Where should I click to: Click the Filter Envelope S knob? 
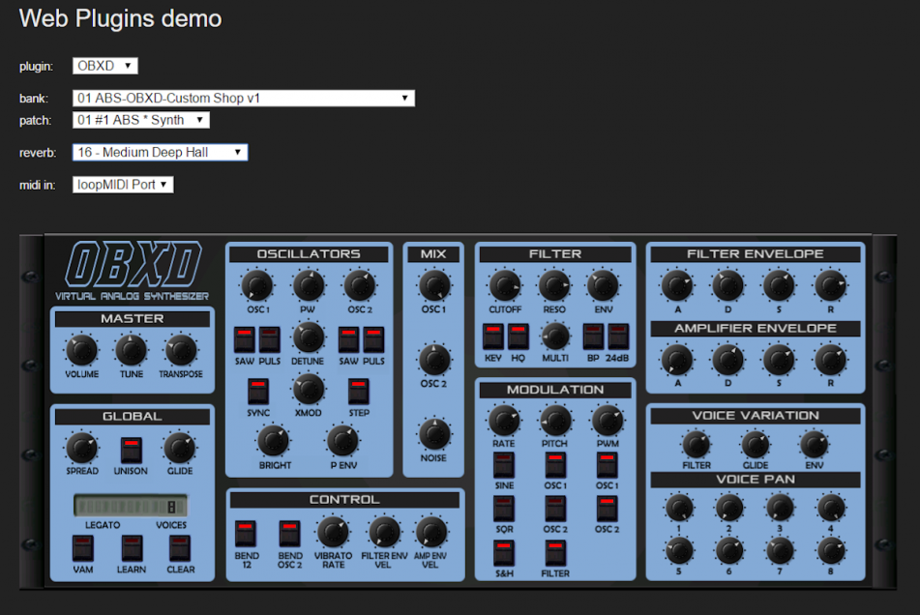tap(779, 285)
